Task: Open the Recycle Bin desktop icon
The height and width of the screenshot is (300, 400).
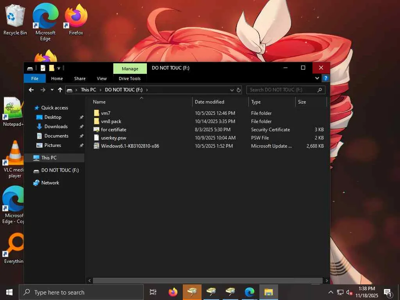Action: [15, 20]
